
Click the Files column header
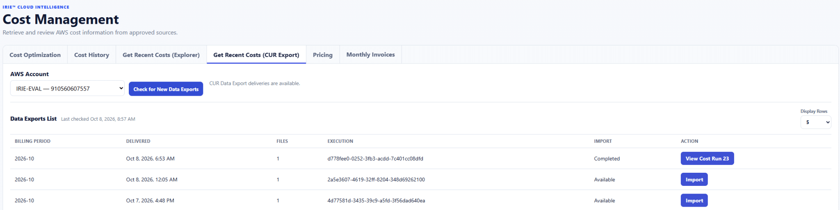pos(282,141)
